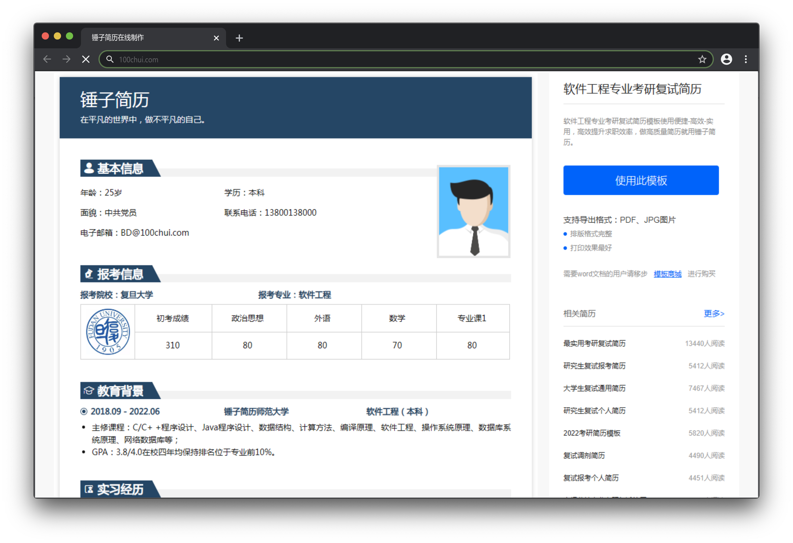This screenshot has width=793, height=543.
Task: Click 锤子简历师范大学 school name
Action: coord(256,411)
